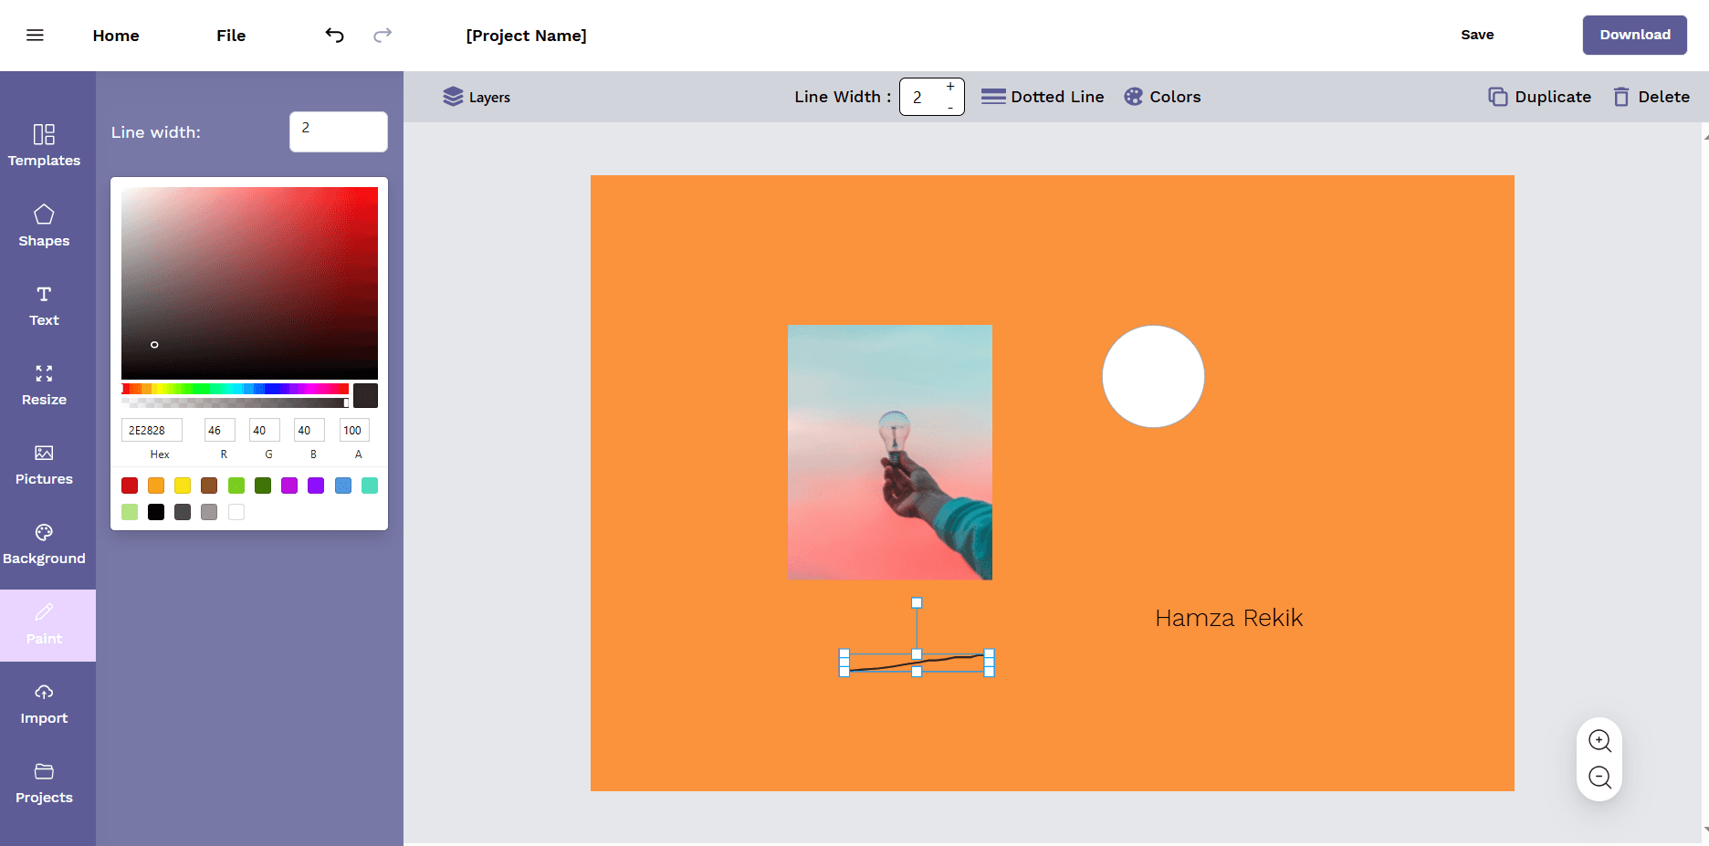
Task: Open the Templates panel
Action: 44,146
